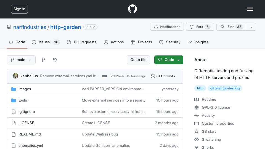265x149 pixels.
Task: Open commit 'Create LICENSE'
Action: 96,123
